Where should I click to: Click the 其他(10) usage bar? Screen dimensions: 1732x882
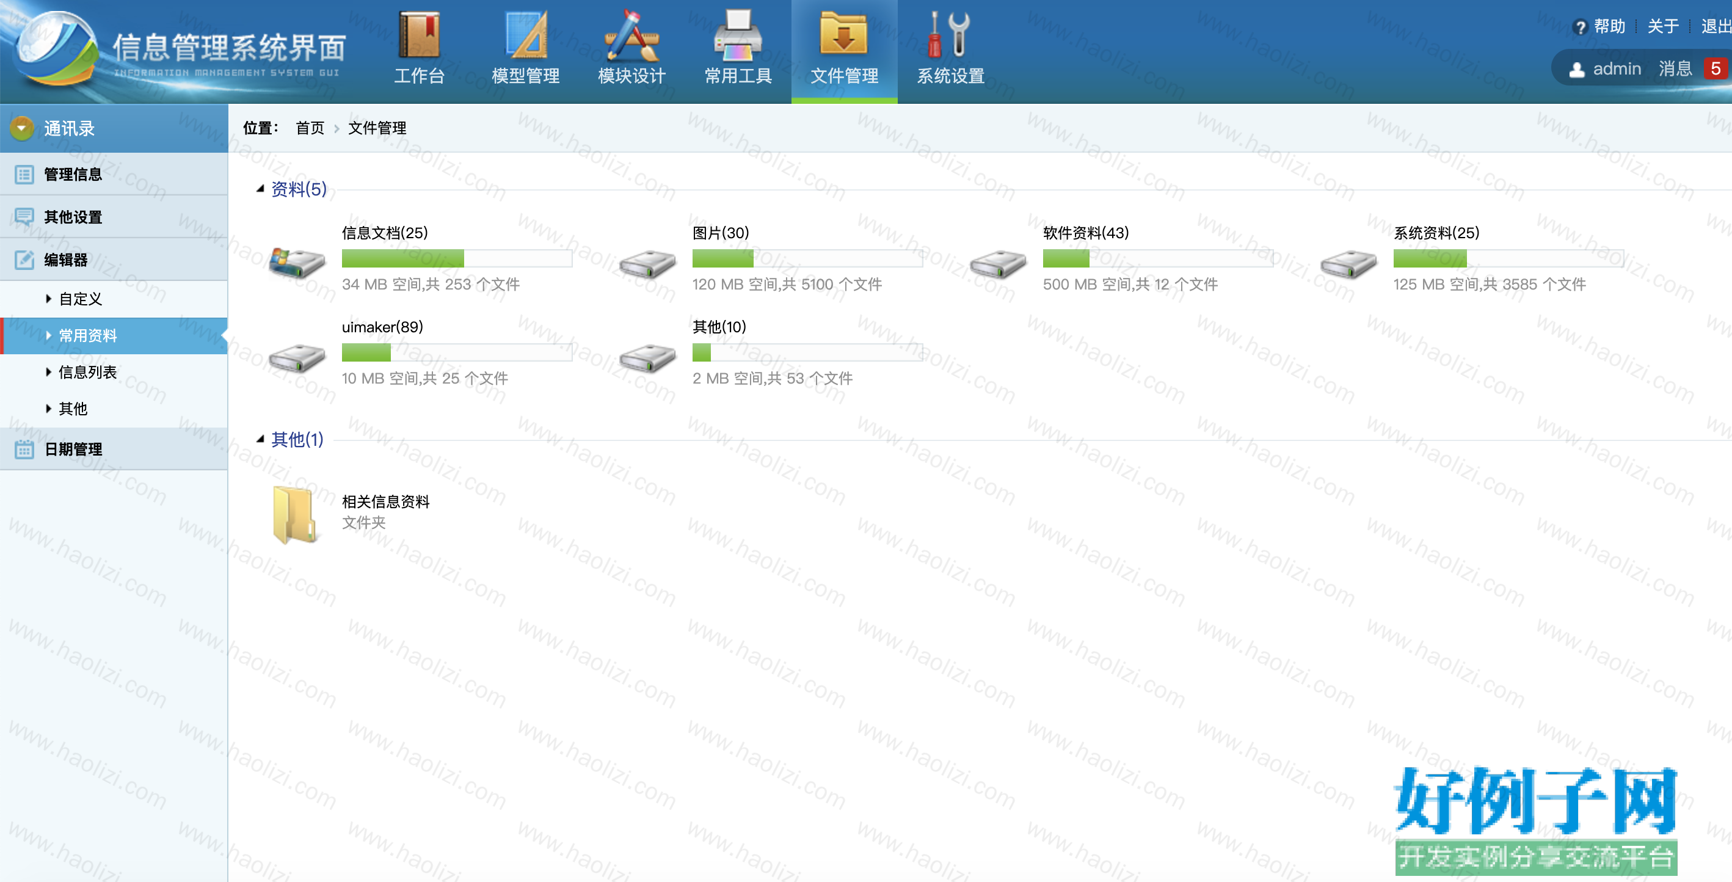pyautogui.click(x=807, y=352)
